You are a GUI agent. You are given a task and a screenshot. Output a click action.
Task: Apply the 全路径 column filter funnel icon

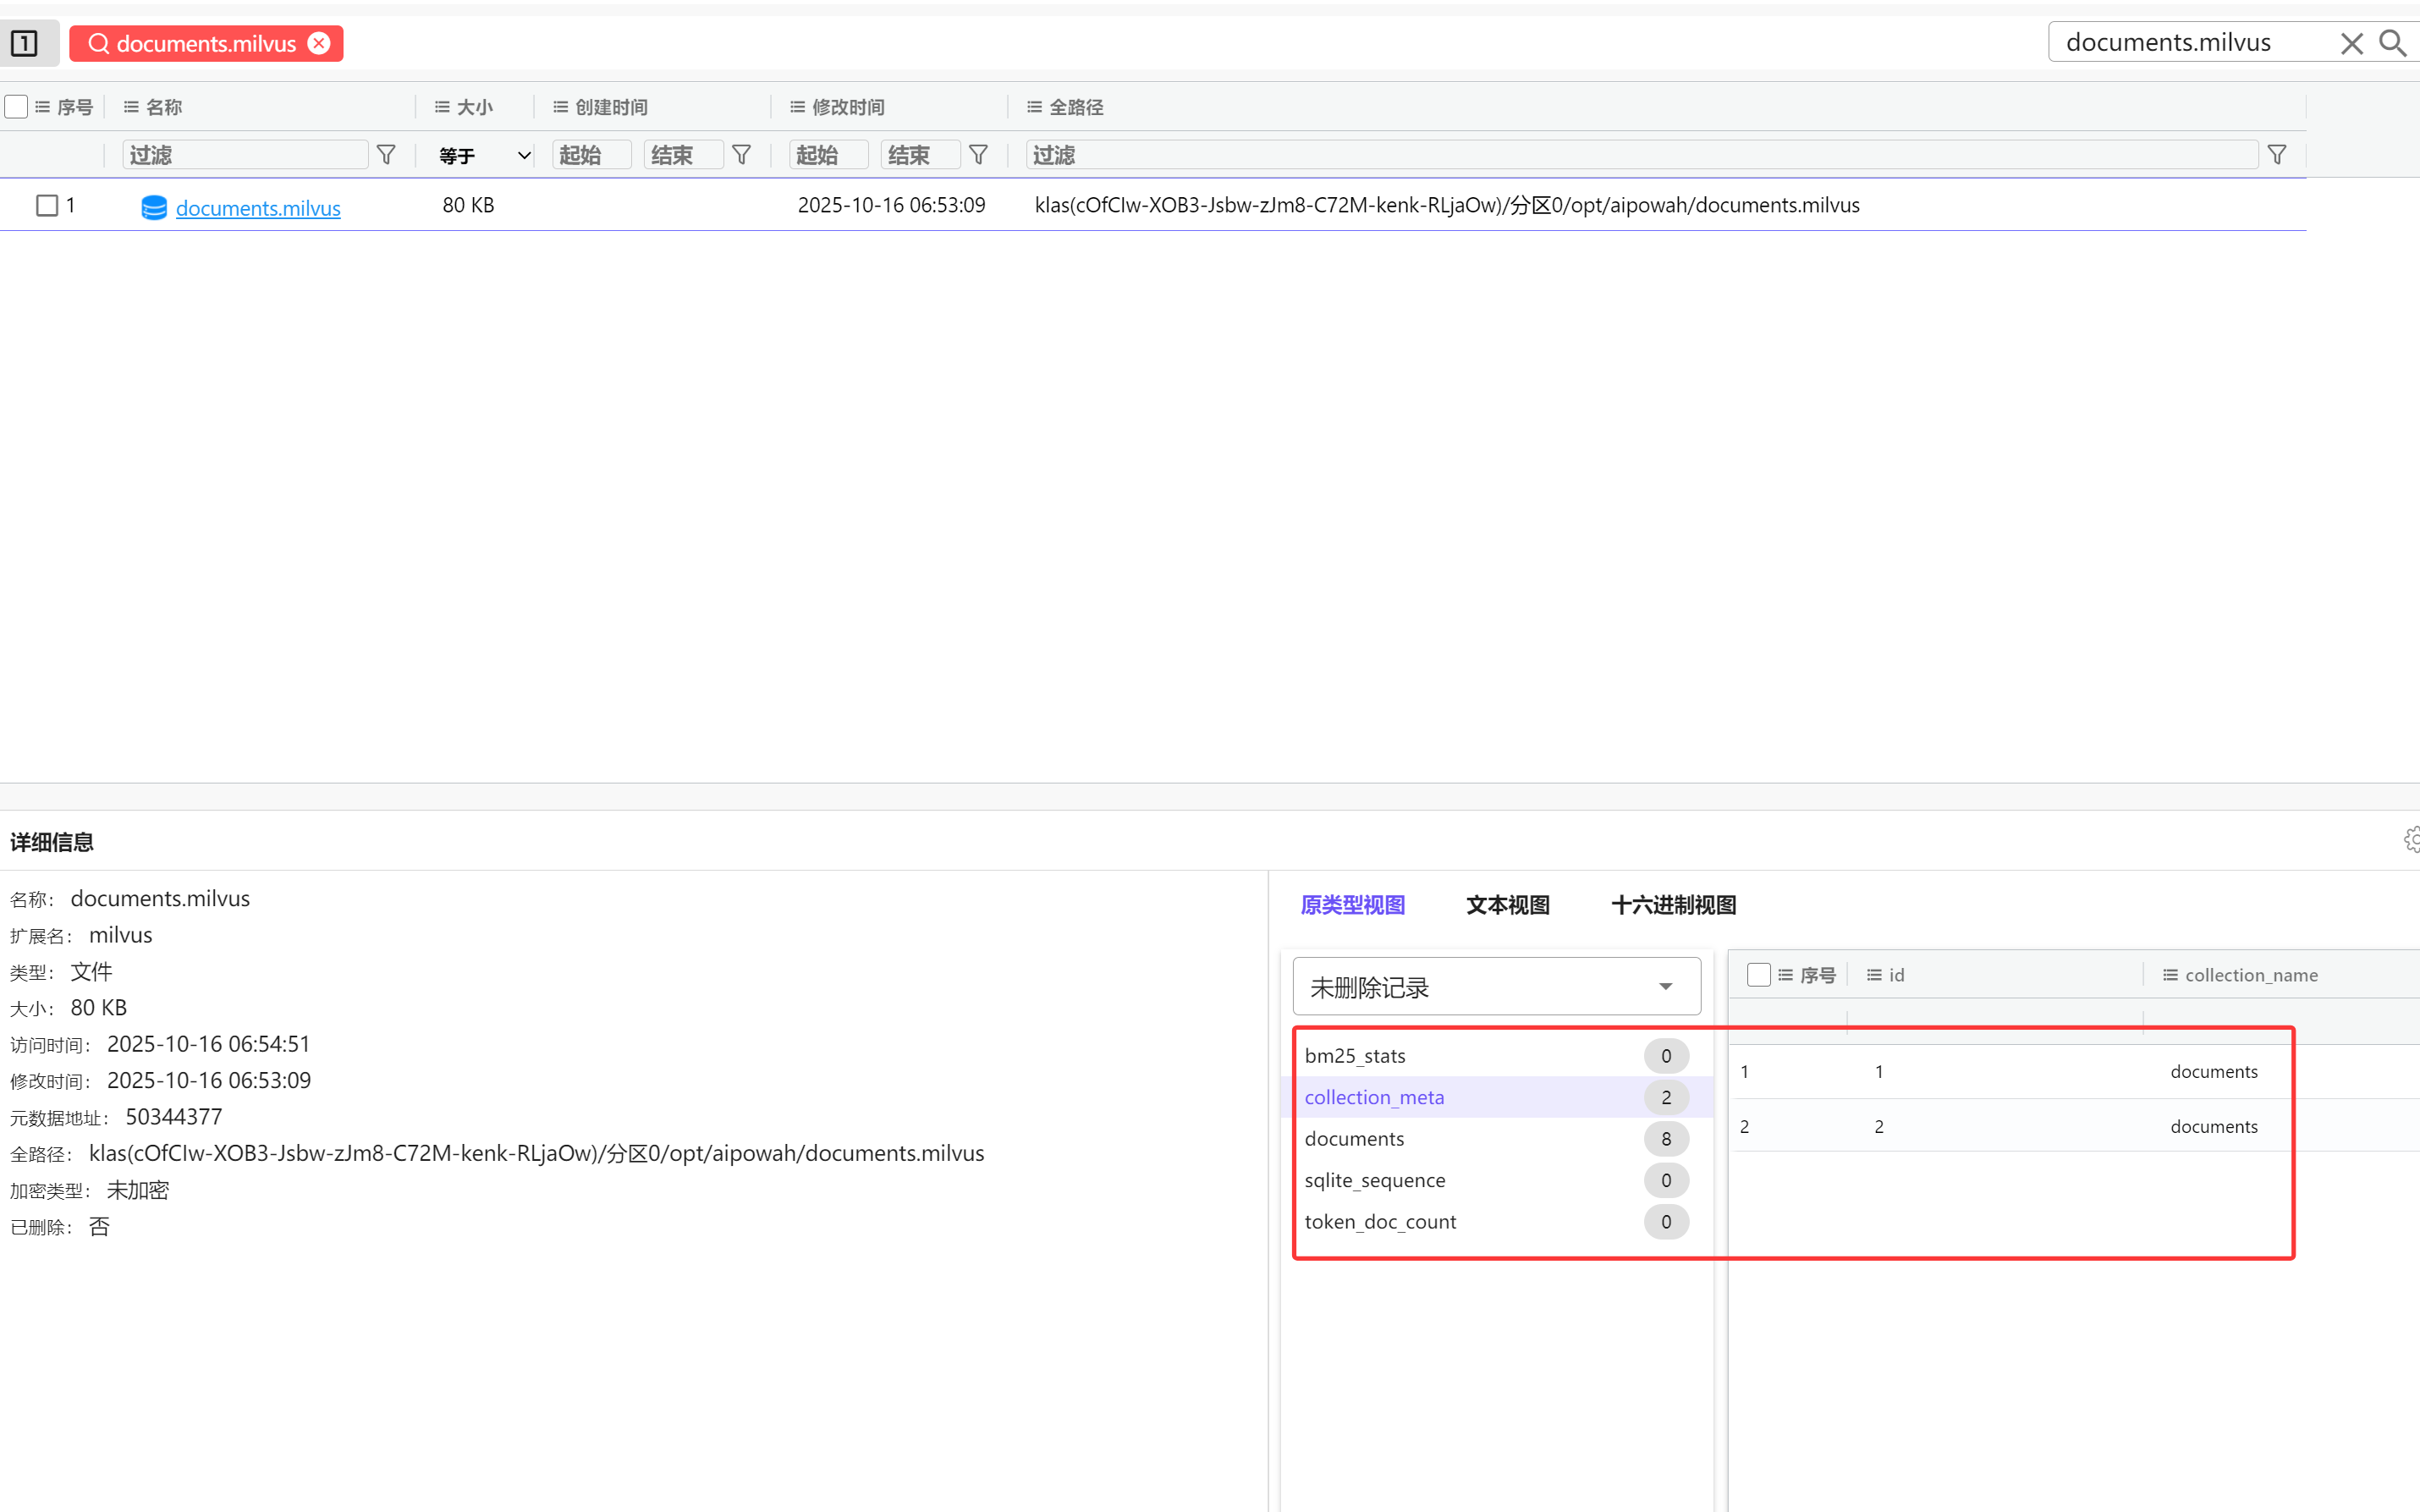(2277, 155)
